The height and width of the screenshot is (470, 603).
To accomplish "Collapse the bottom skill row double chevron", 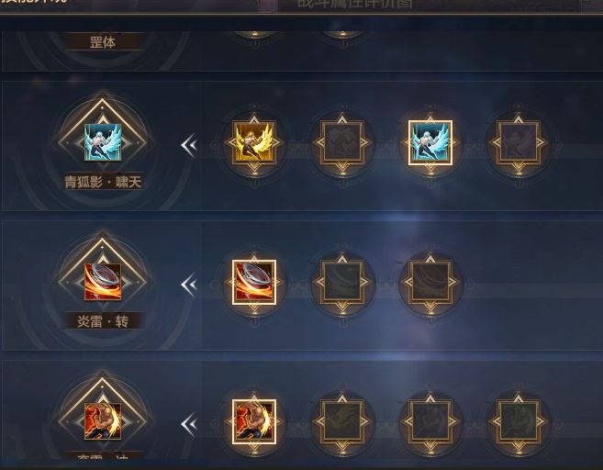I will 189,424.
